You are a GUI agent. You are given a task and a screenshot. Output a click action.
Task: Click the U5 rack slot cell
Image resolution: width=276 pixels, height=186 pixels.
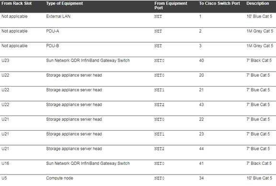coord(4,178)
